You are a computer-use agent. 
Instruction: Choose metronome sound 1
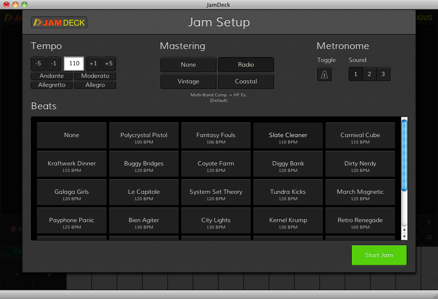[x=356, y=74]
